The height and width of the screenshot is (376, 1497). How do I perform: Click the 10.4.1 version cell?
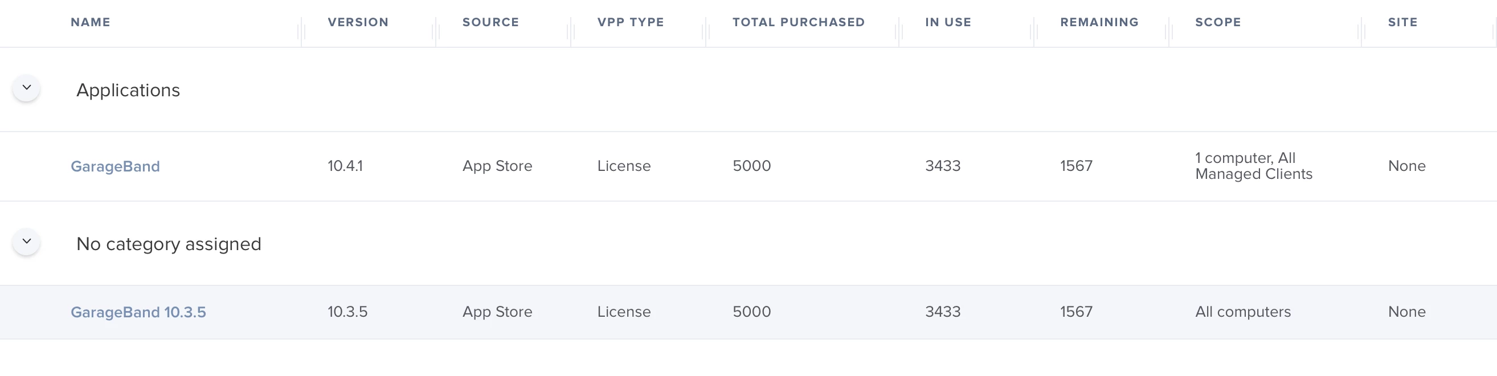[345, 166]
